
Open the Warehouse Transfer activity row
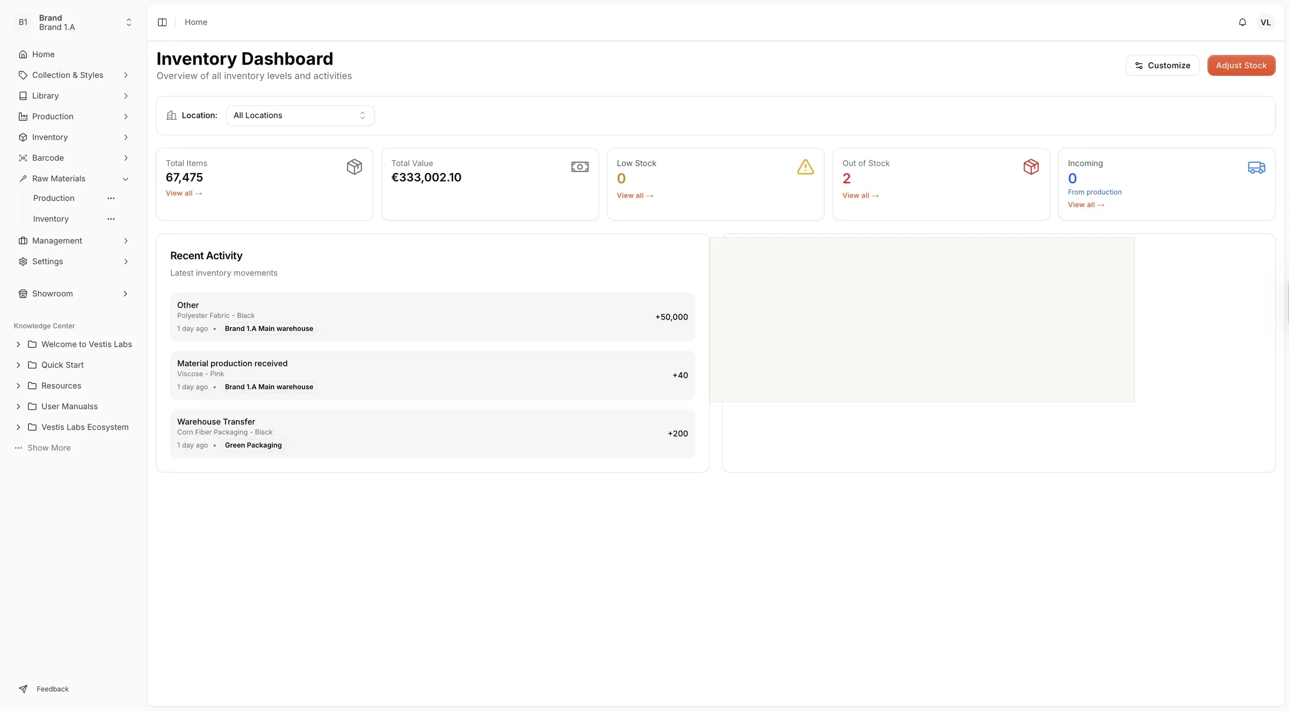tap(432, 433)
